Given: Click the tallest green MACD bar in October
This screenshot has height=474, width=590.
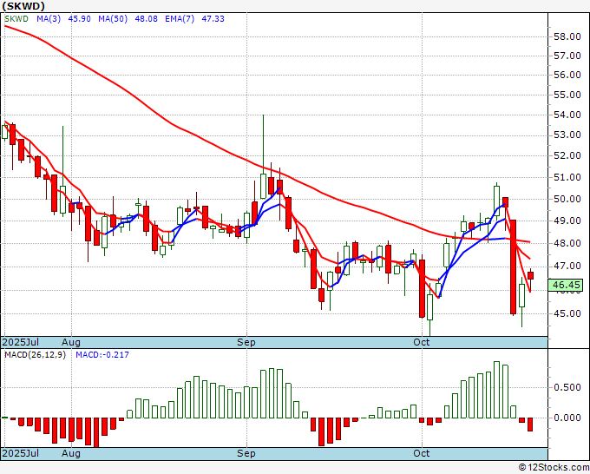Looking at the screenshot, I should pos(496,390).
